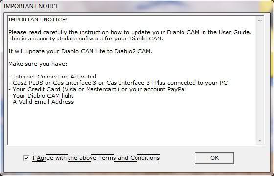This screenshot has height=176, width=274.
Task: Click the 'It will update your Diablo CAM Lite' line
Action: [x=80, y=51]
